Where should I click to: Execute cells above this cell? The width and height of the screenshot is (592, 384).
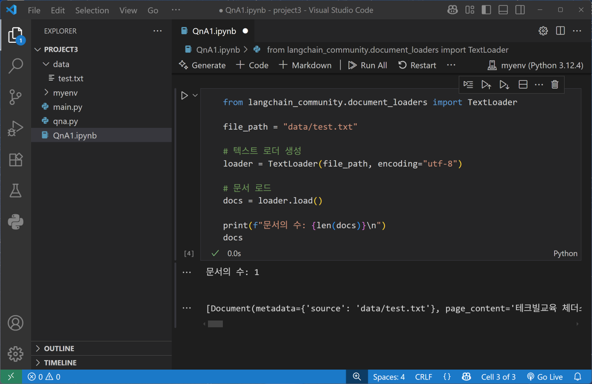click(486, 85)
